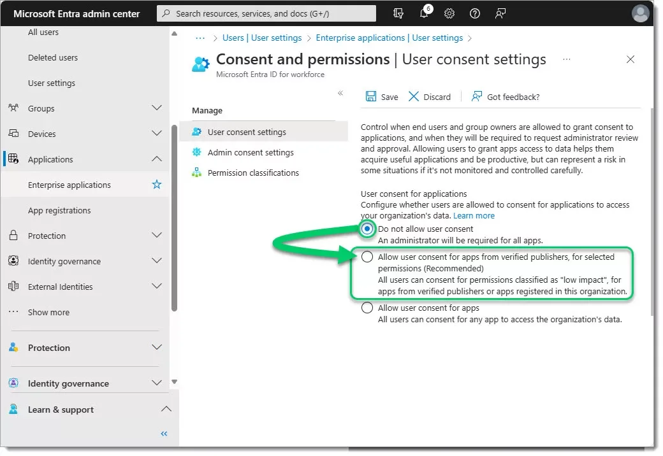
Task: Click the sidebar scroll up arrow
Action: [x=174, y=33]
